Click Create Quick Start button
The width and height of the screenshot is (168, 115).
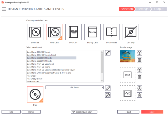(x=84, y=112)
